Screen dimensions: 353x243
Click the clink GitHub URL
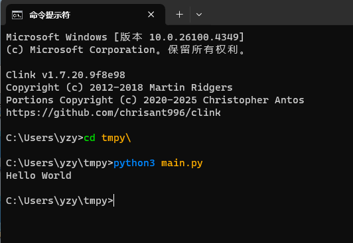113,113
